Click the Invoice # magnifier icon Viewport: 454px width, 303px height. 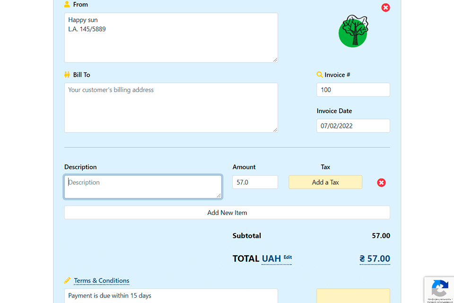tap(319, 75)
